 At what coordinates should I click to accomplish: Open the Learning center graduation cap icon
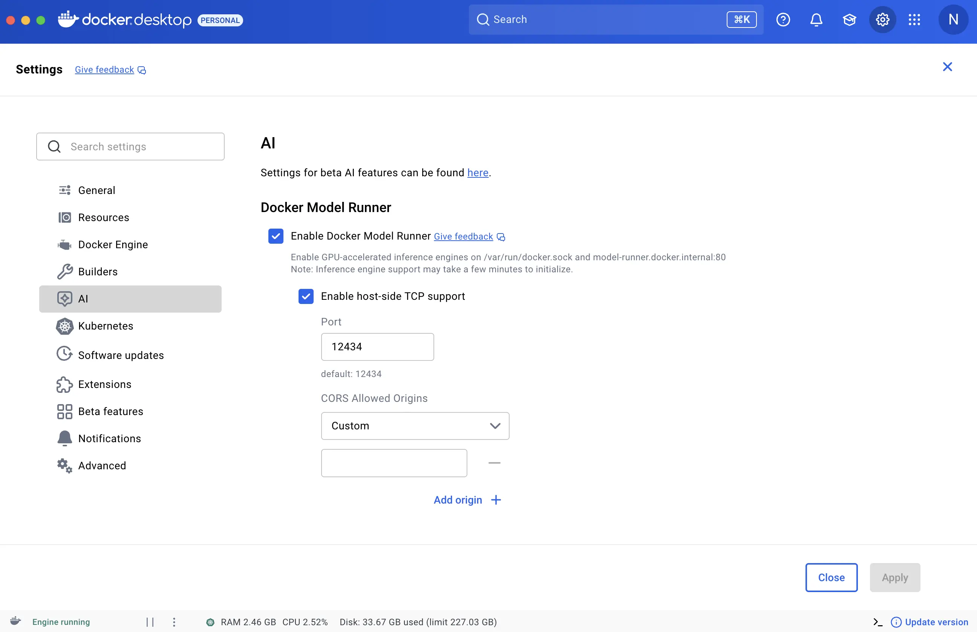(849, 19)
